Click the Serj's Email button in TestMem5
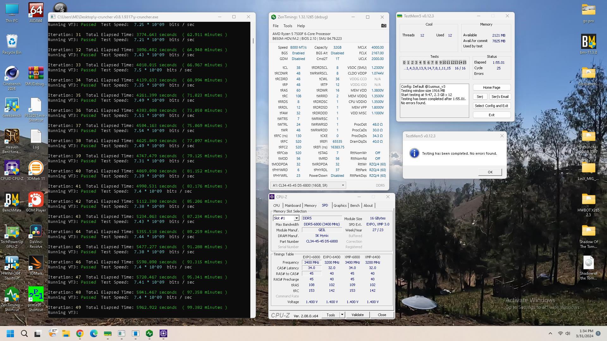 (x=500, y=97)
